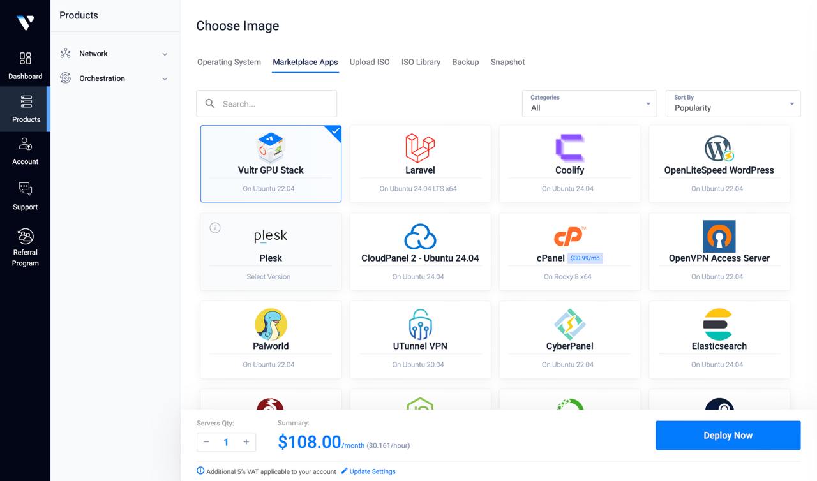Open the Dashboard section
The height and width of the screenshot is (481, 817).
click(25, 66)
